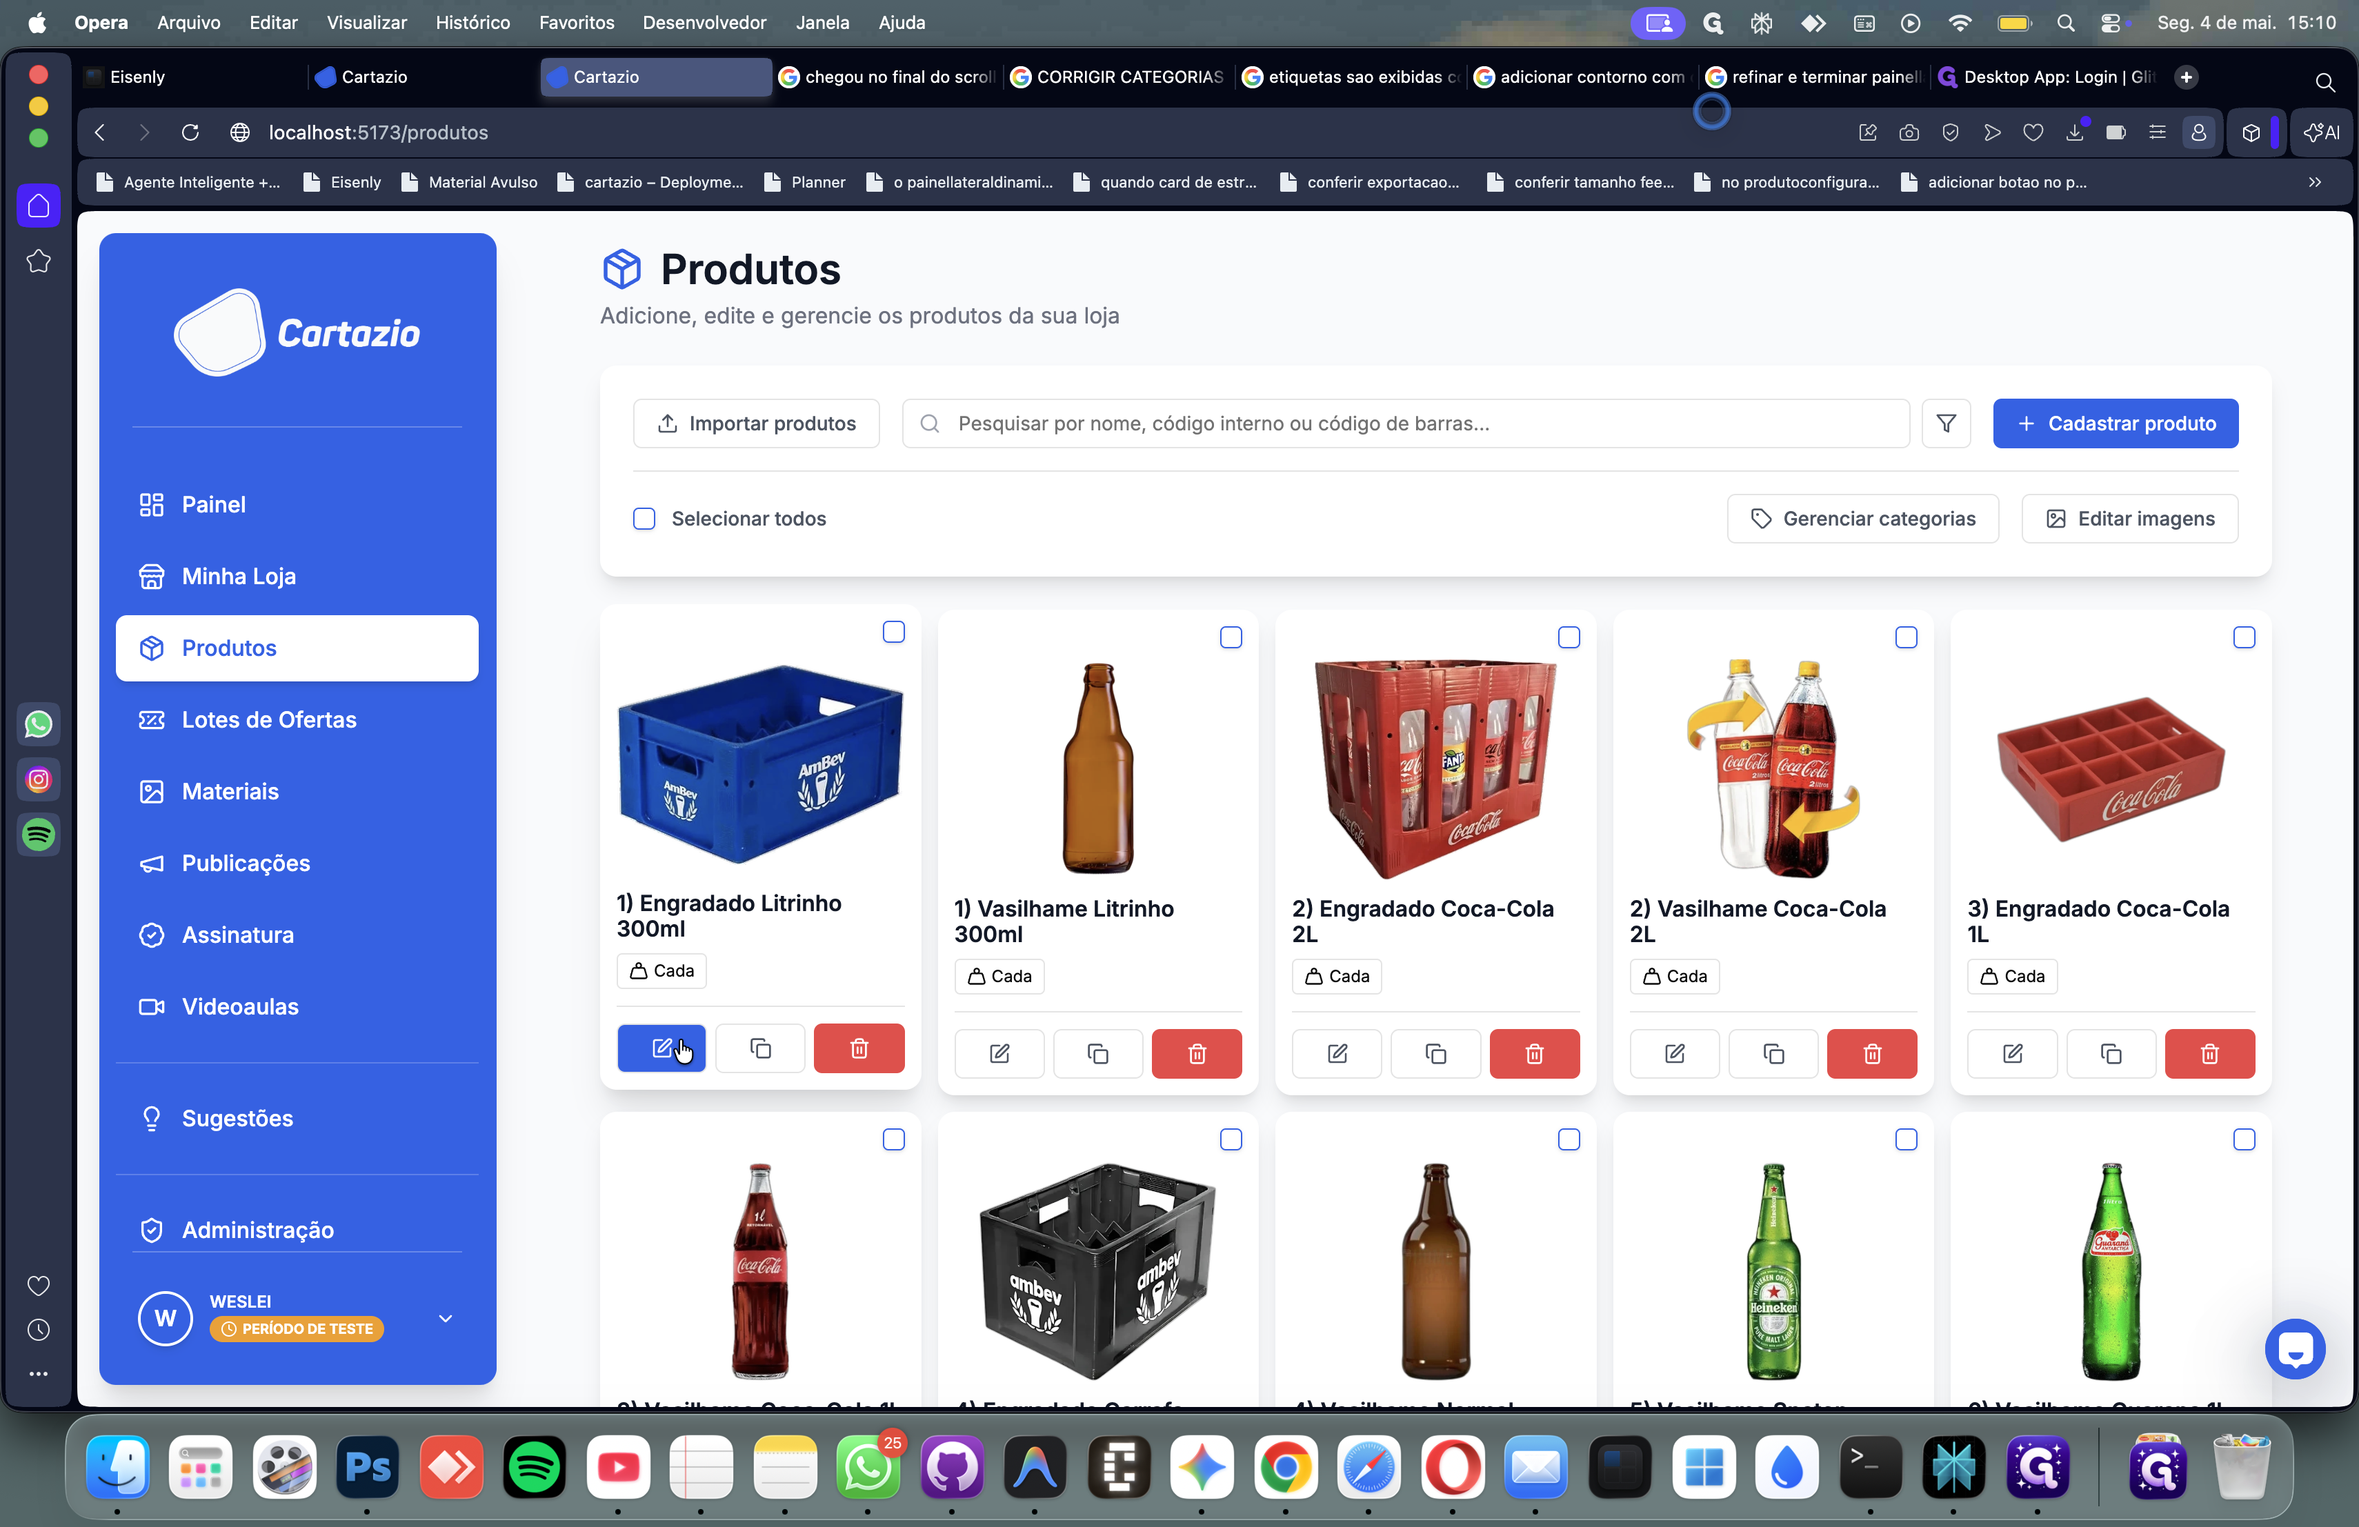Image resolution: width=2359 pixels, height=1527 pixels.
Task: Switch to CORRIGIR CATEGORIAS tab
Action: 1118,77
